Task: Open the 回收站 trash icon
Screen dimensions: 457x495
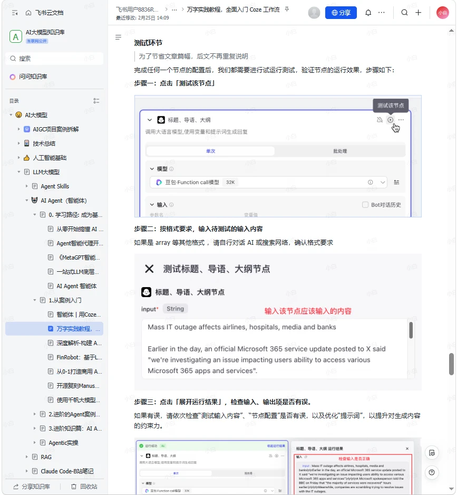Action: tap(73, 487)
